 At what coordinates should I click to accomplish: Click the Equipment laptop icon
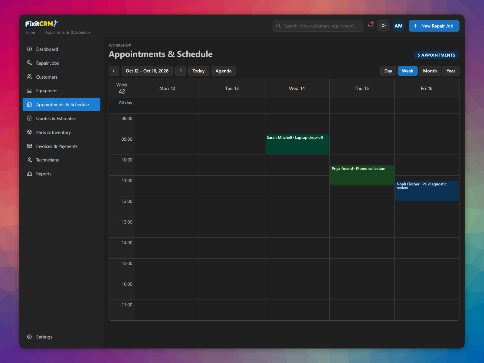[29, 90]
